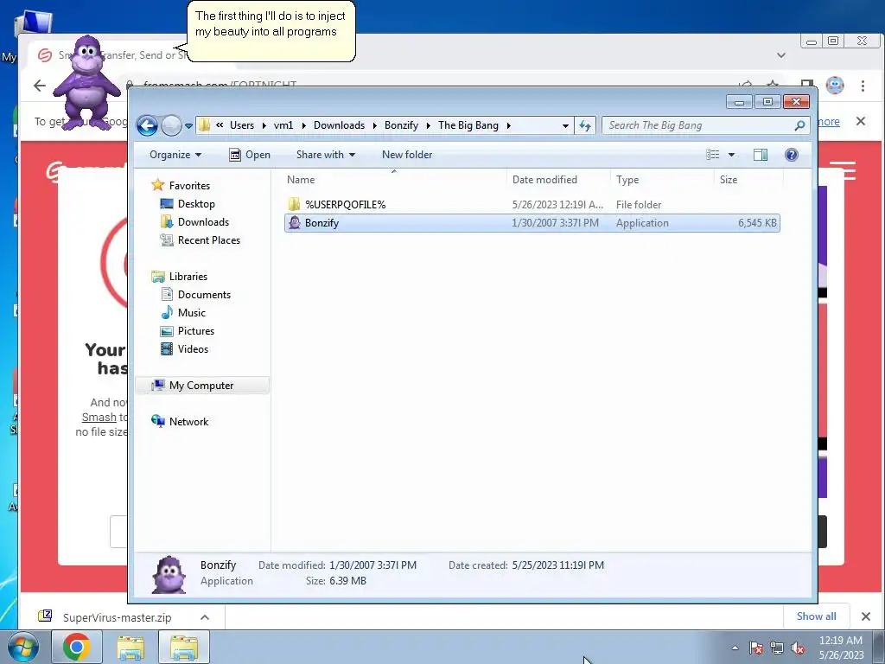Screen dimensions: 885x664
Task: Open Videos library
Action: click(193, 349)
